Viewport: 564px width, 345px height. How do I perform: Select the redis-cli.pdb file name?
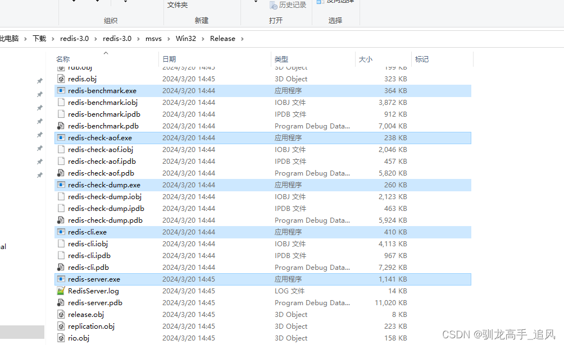coord(88,268)
